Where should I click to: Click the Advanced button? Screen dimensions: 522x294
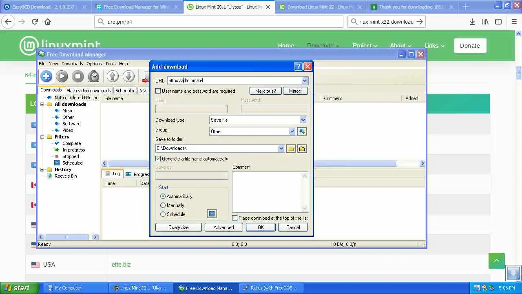click(x=224, y=227)
